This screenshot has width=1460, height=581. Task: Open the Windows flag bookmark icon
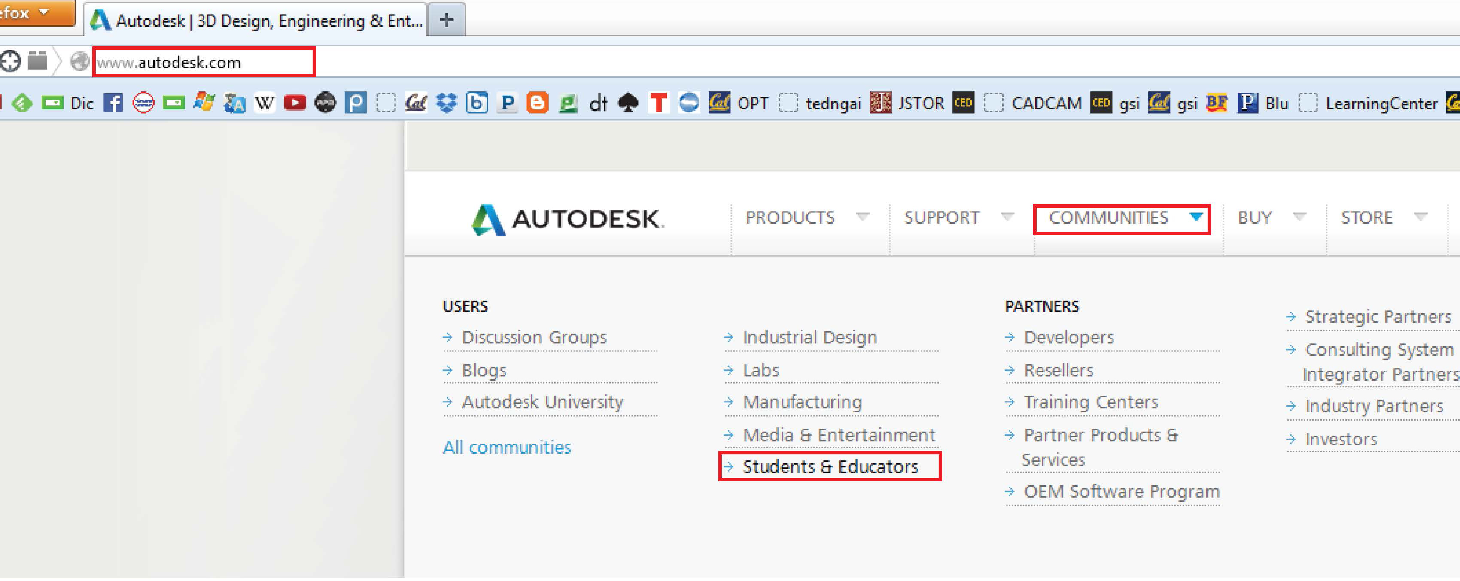click(x=204, y=103)
